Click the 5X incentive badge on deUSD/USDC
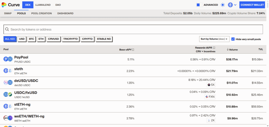Screen dimensions: 269x127 (x=211, y=85)
